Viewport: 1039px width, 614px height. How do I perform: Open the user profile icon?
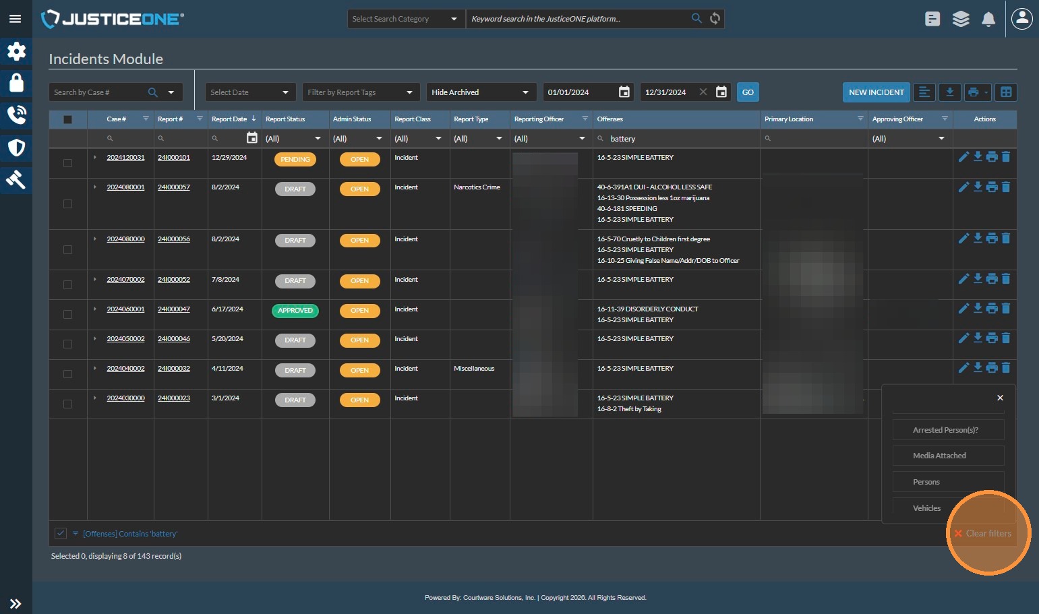coord(1021,19)
